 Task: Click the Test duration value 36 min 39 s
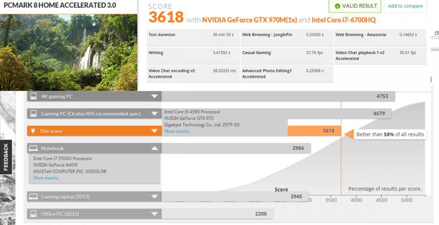(x=223, y=35)
